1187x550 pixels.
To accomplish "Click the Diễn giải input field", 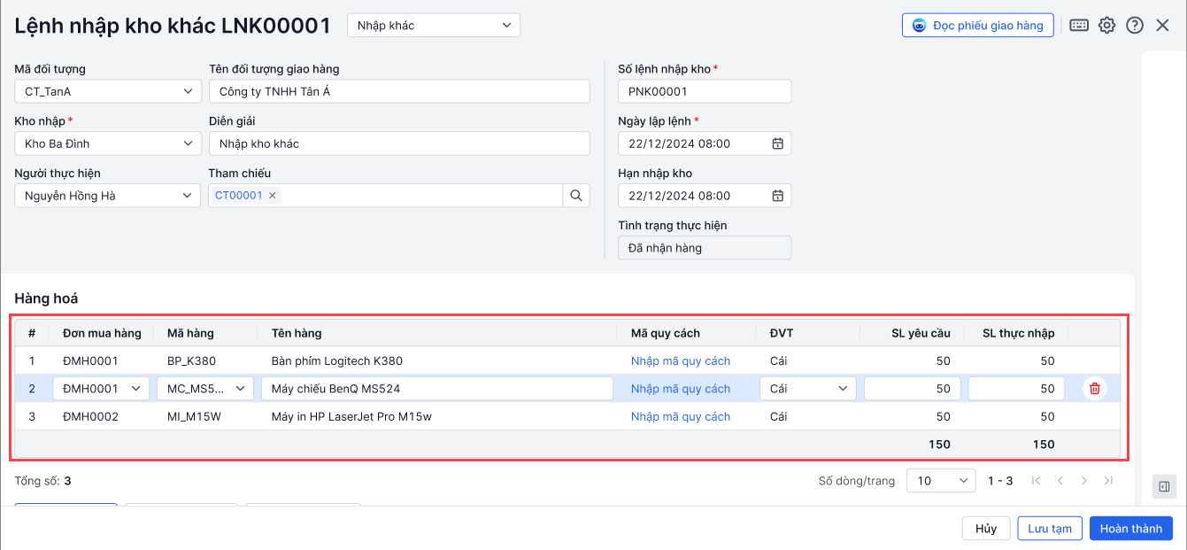I will [x=399, y=143].
